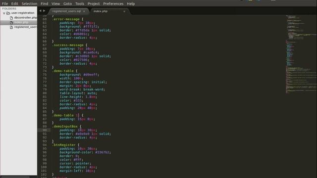
Task: Click the #333 color value
Action: (x=77, y=100)
